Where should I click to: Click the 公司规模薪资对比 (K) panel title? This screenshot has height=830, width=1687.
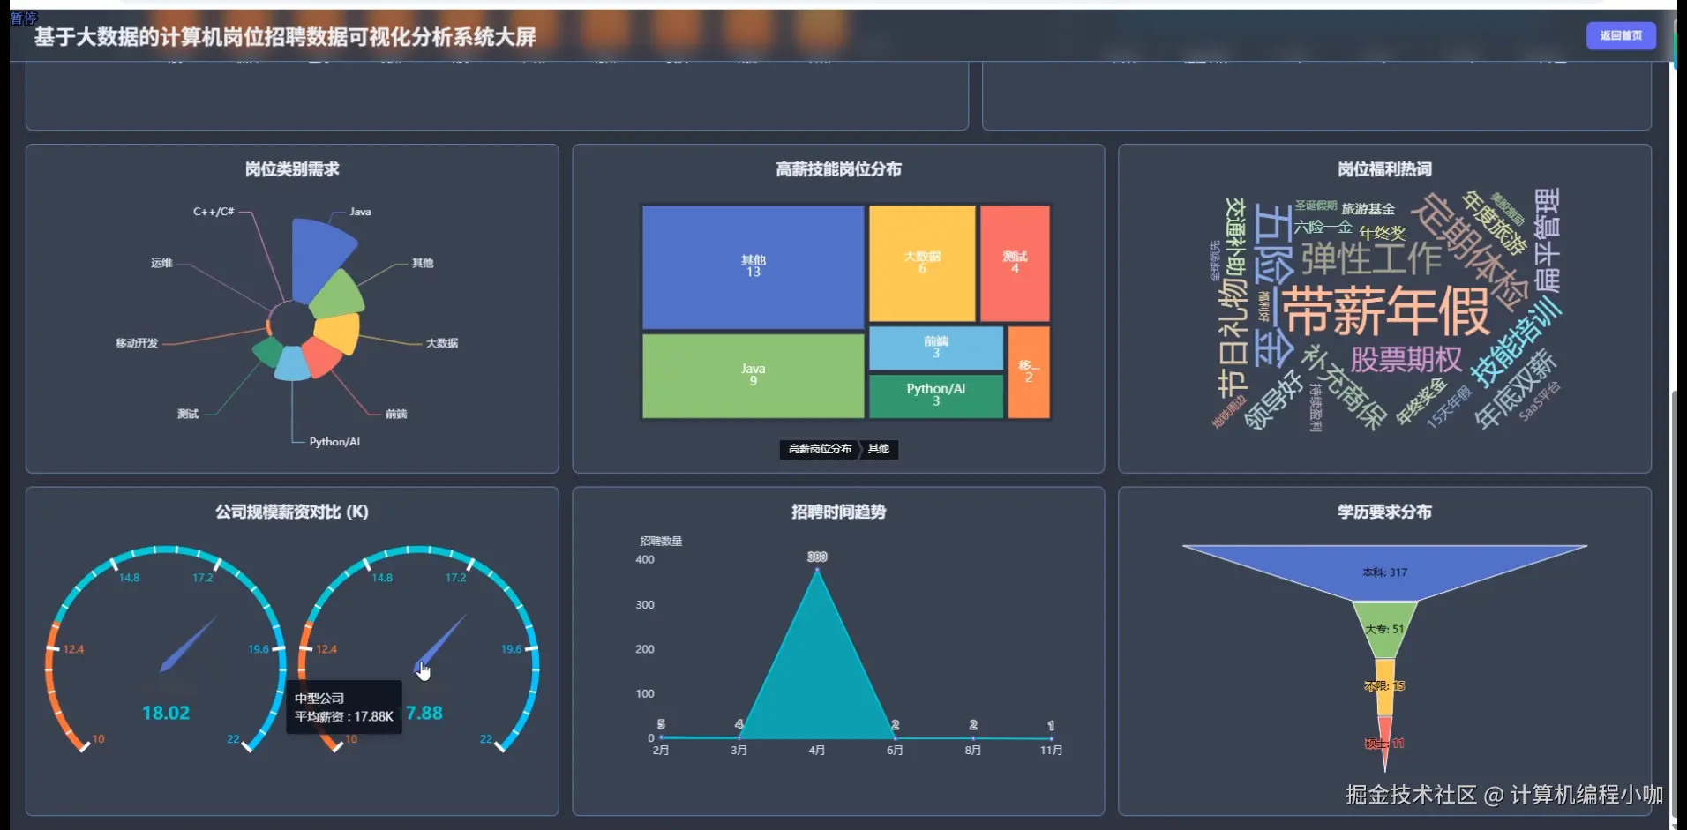(x=292, y=512)
